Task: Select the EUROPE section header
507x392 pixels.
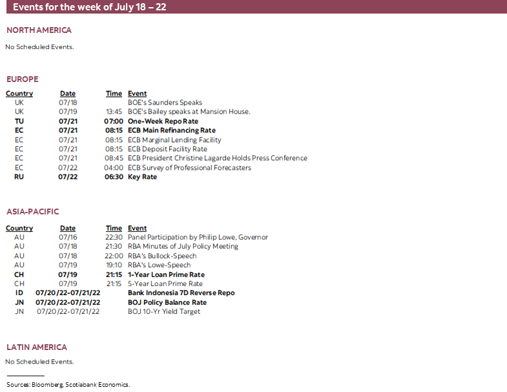Action: click(23, 79)
